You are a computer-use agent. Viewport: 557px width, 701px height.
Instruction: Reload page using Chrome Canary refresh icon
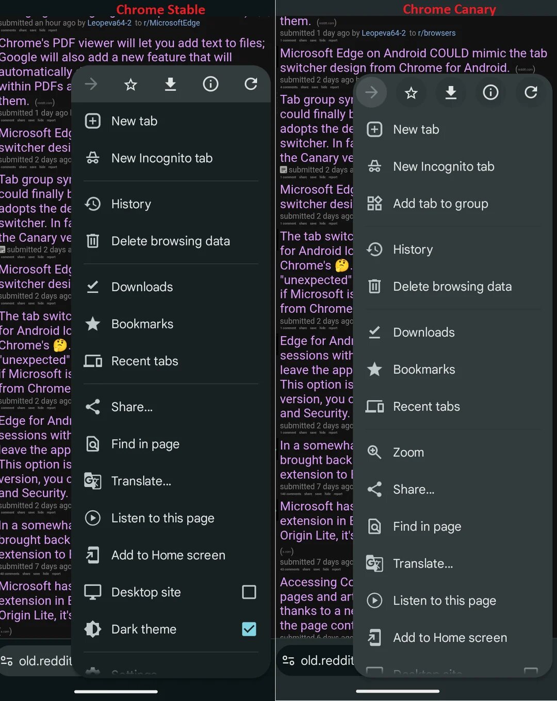(531, 92)
